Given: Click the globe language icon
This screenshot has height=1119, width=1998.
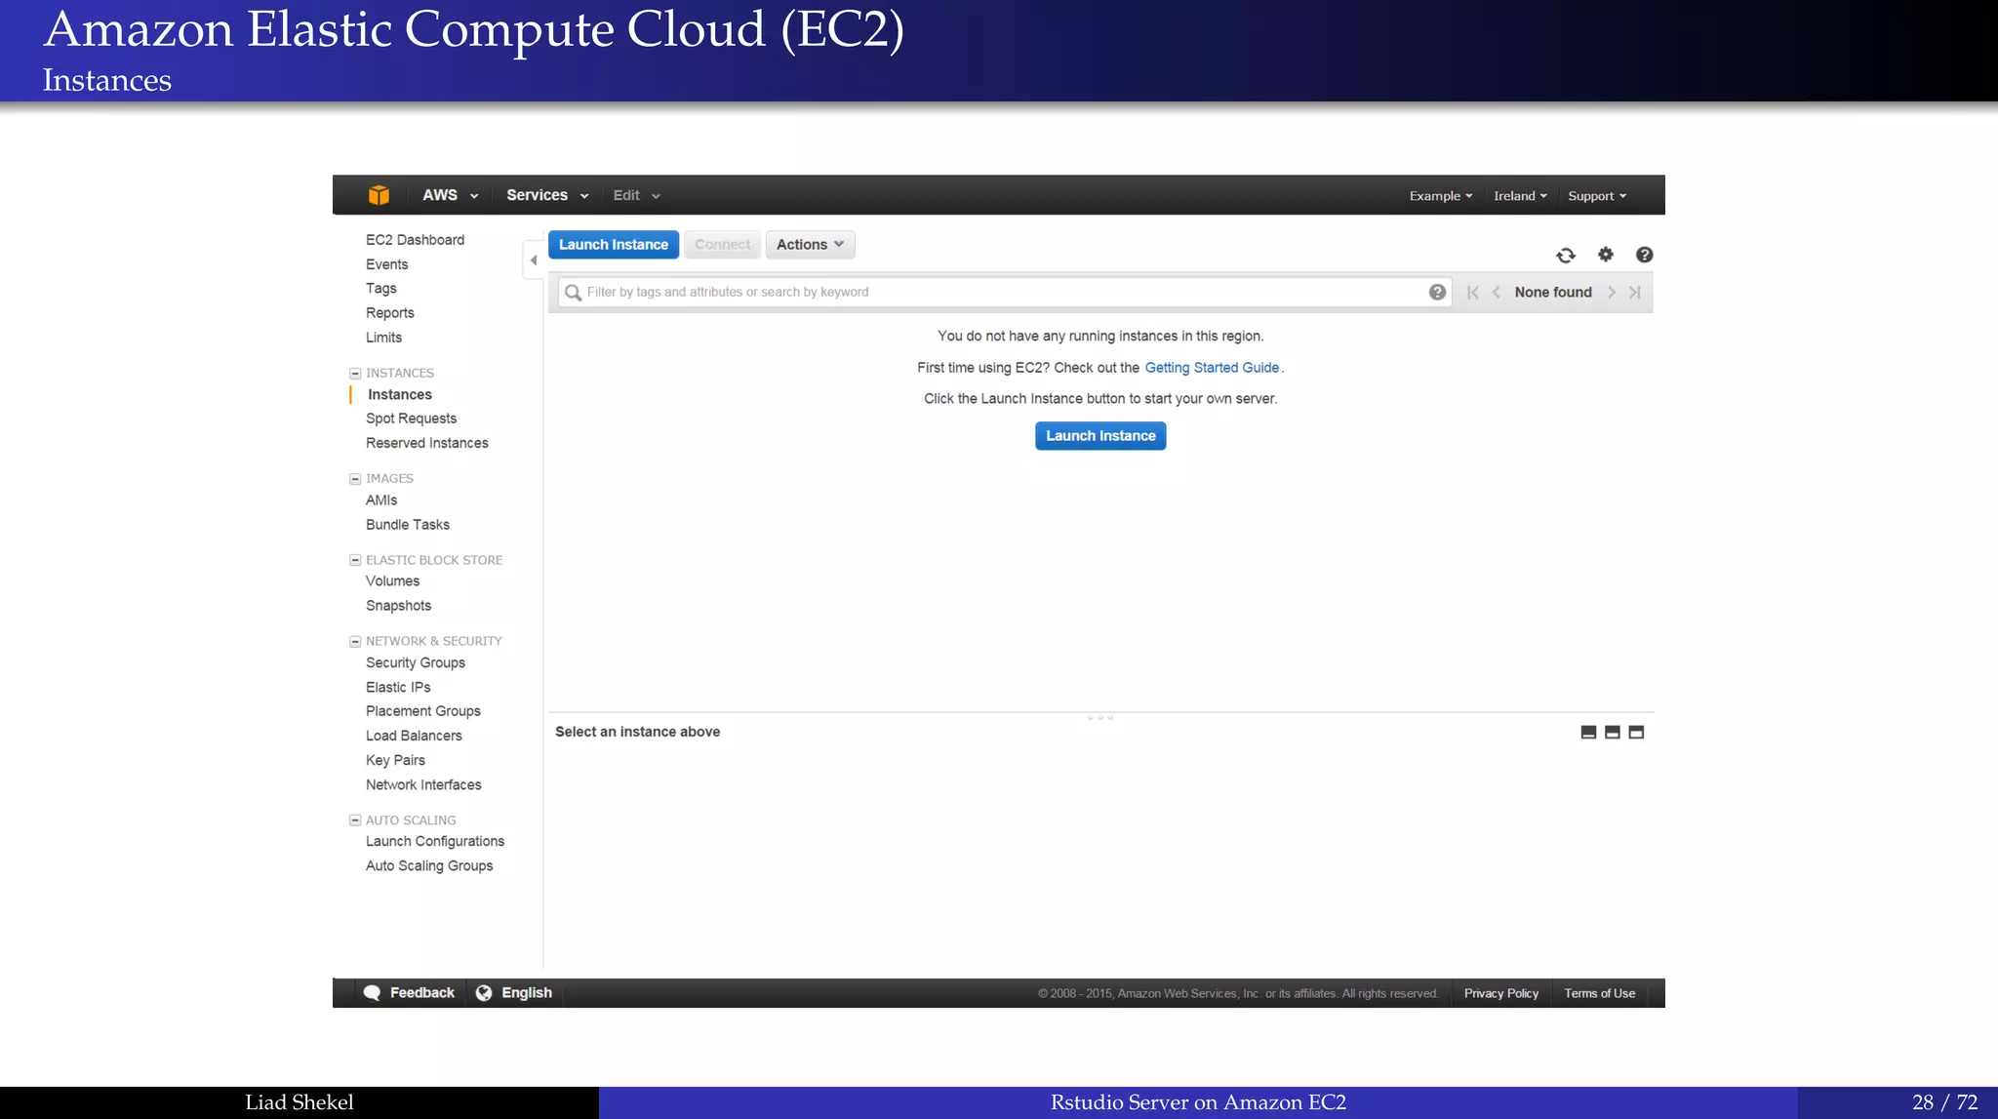Looking at the screenshot, I should tap(484, 993).
